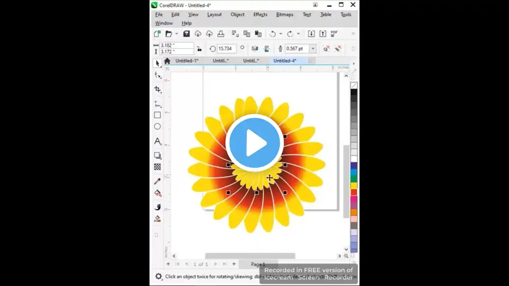Undo the last action
The height and width of the screenshot is (286, 509).
click(272, 34)
